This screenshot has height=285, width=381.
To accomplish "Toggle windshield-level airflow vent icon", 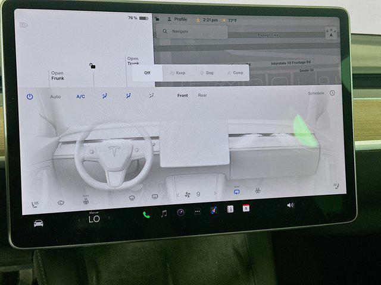I will pyautogui.click(x=105, y=96).
